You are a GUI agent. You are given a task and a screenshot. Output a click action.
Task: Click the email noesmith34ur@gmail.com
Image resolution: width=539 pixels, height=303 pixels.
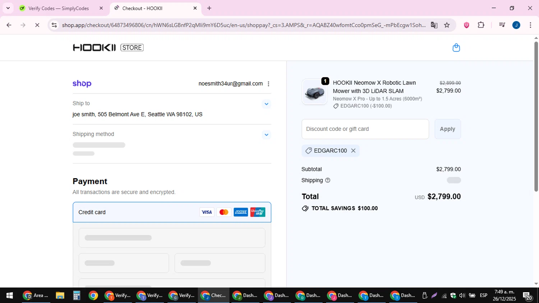[x=230, y=84]
